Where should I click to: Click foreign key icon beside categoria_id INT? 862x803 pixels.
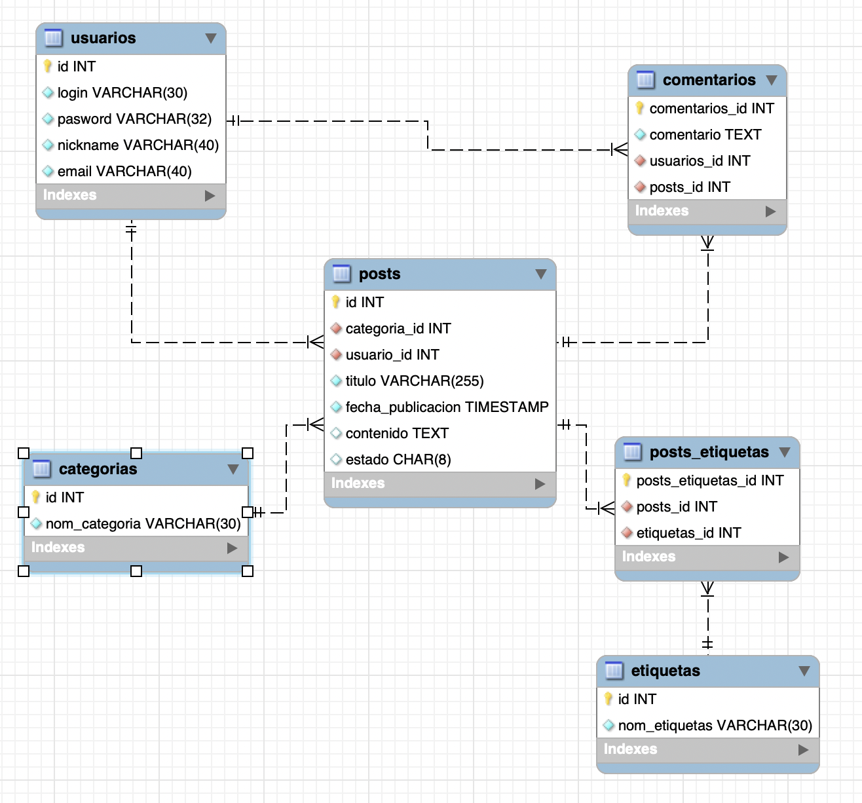tap(336, 328)
